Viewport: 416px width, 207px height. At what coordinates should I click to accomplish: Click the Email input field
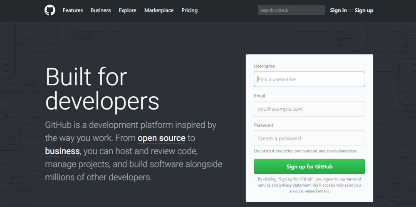310,109
